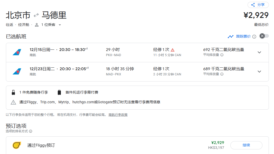This screenshot has height=154, width=274.
Task: Click the 29 小时 duration text
Action: coord(113,50)
